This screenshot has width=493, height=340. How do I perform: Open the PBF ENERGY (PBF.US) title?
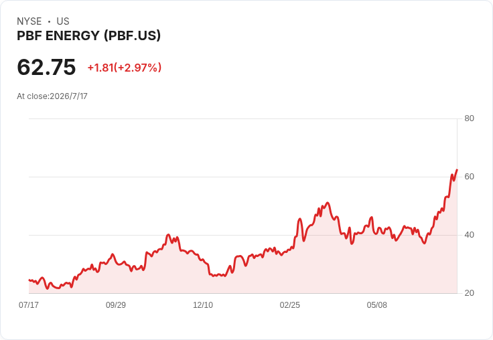click(88, 36)
